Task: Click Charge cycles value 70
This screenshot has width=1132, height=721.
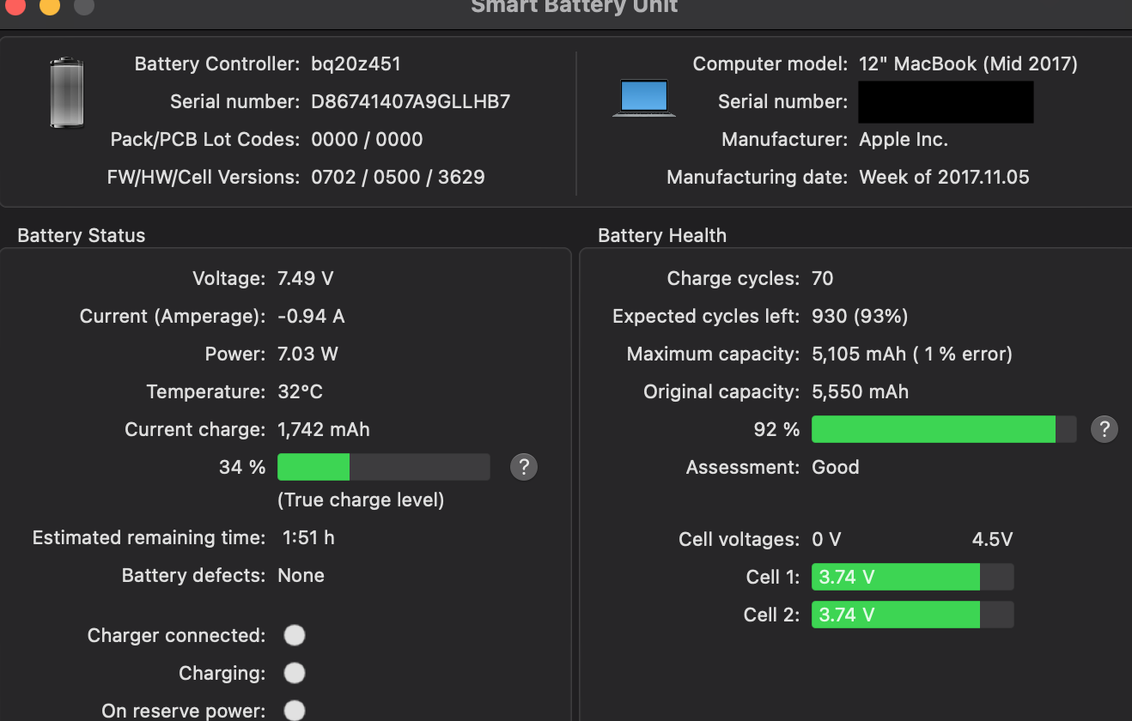Action: point(822,278)
